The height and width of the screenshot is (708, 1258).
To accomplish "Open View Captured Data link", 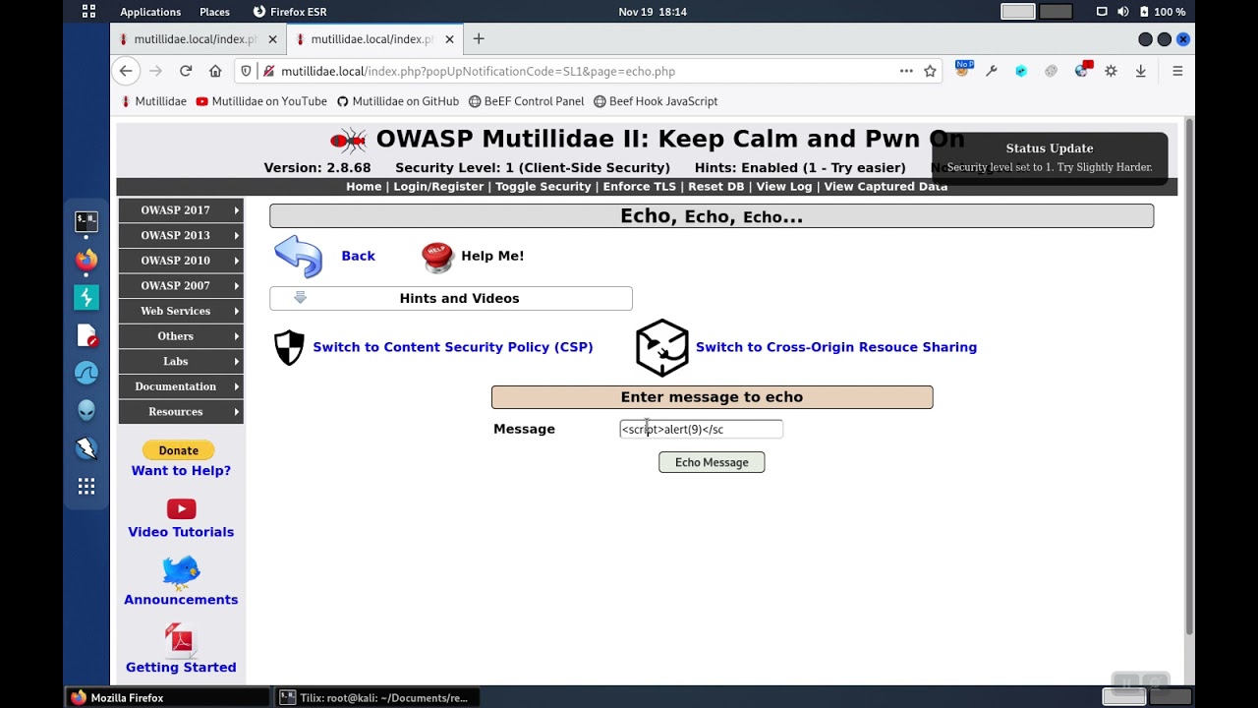I will [x=886, y=187].
